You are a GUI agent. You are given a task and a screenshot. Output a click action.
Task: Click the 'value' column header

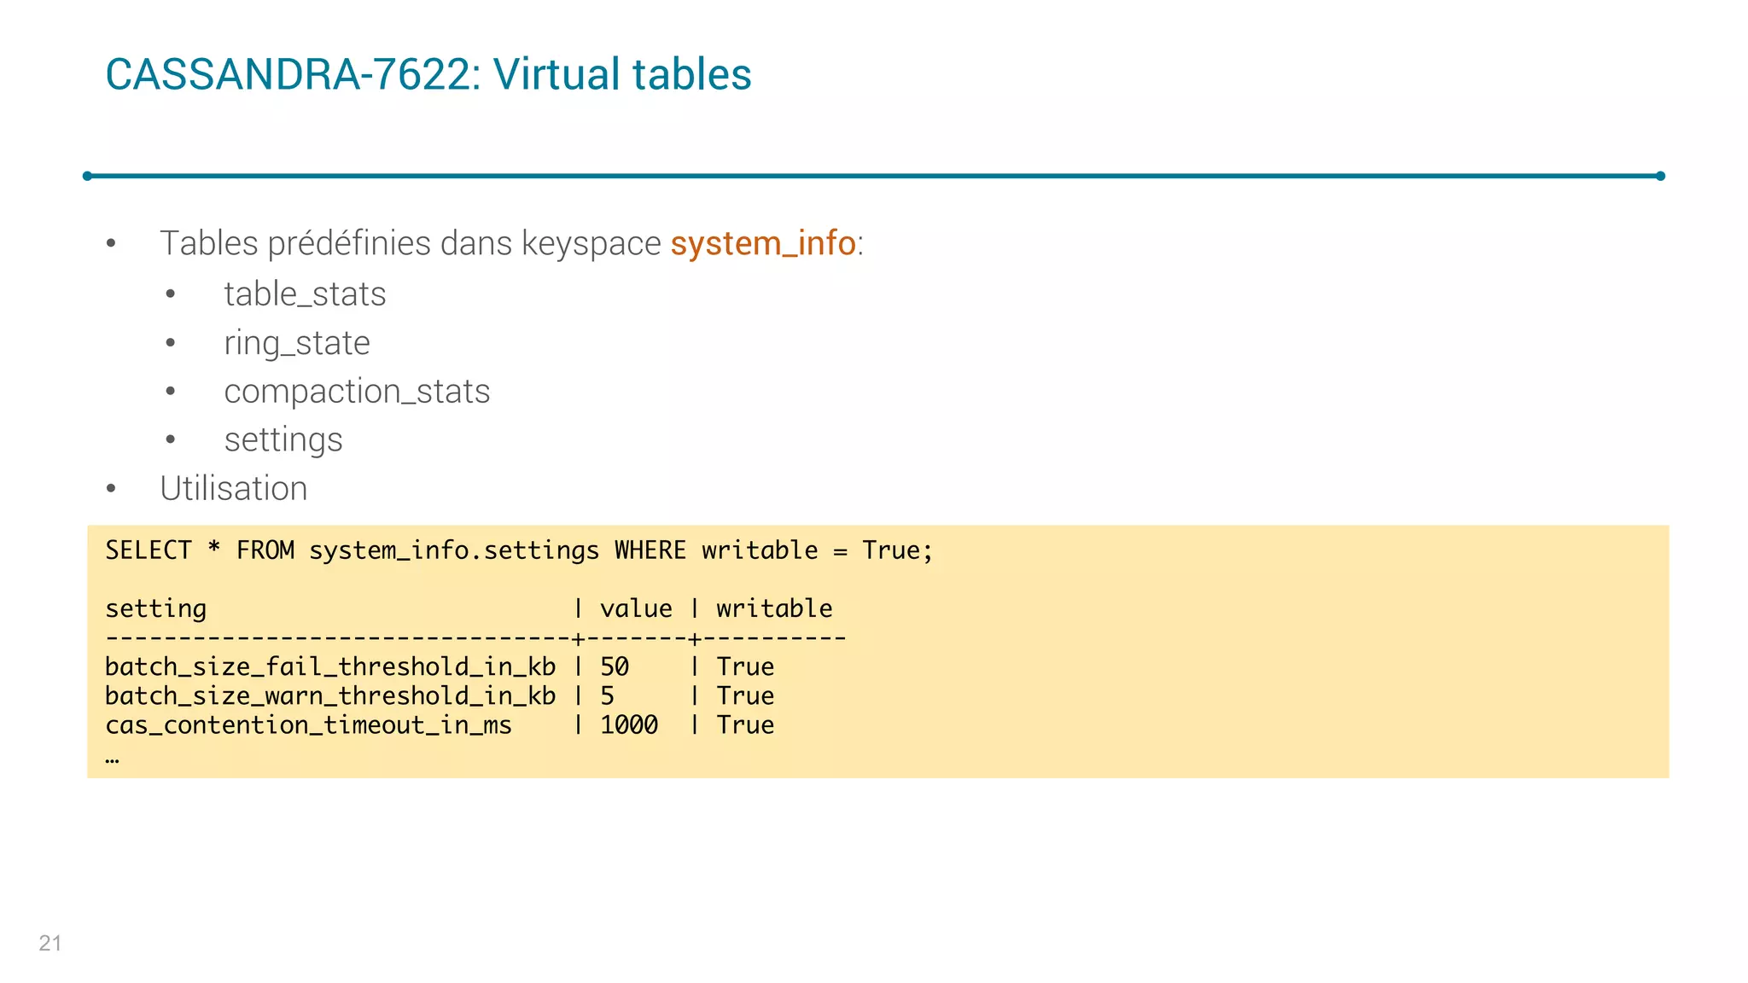636,608
